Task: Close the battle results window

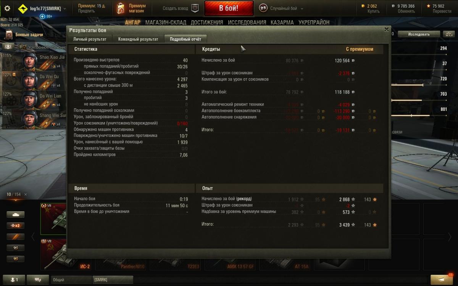Action: click(386, 29)
